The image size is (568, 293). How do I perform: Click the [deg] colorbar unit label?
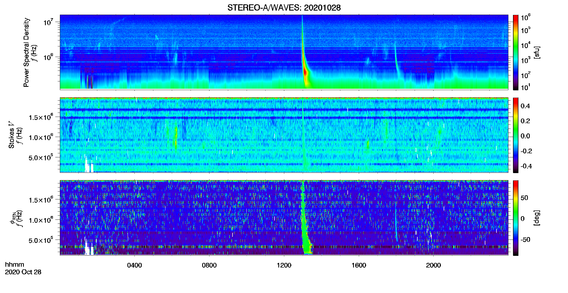(x=537, y=218)
